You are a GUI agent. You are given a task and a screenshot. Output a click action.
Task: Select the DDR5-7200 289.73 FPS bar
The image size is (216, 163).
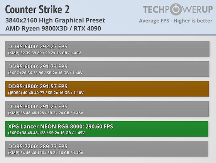tap(106, 149)
